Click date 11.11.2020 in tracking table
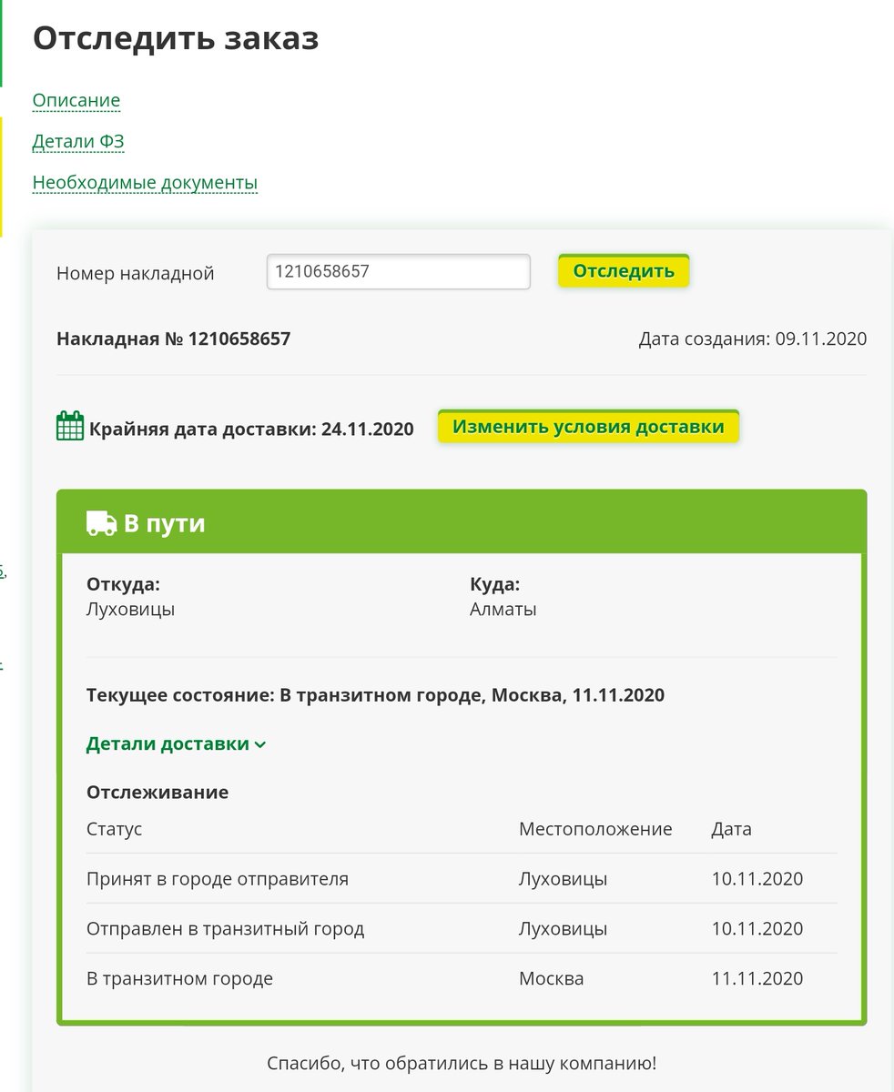The height and width of the screenshot is (1092, 894). [757, 979]
